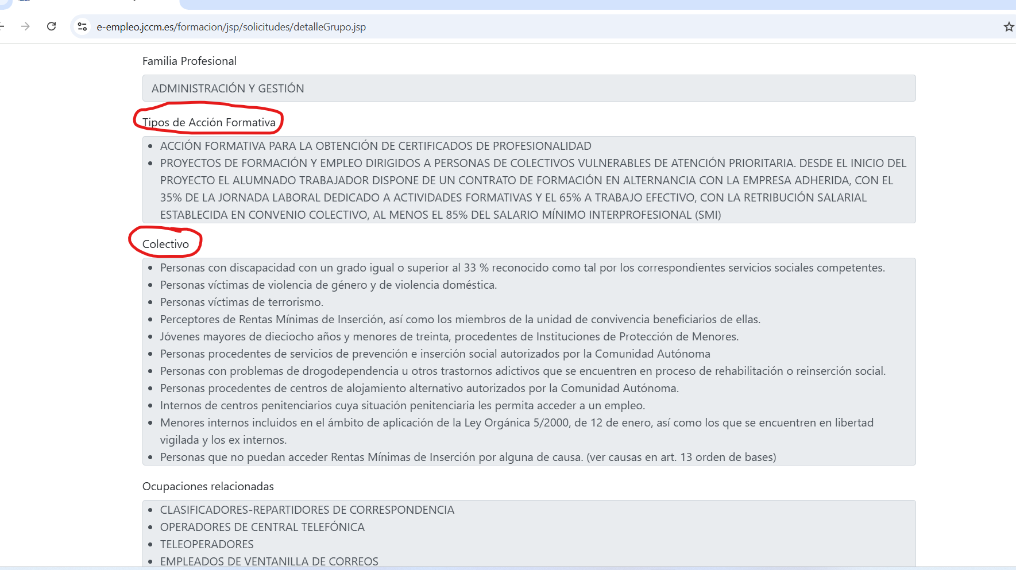Screen dimensions: 1016x570
Task: Click the 'Ocupaciones relacionadas' label
Action: click(208, 486)
